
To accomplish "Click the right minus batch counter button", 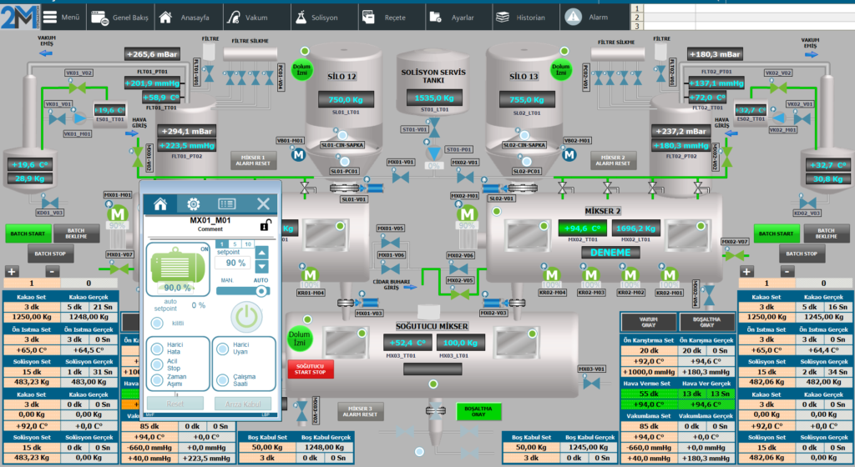I will tap(787, 271).
